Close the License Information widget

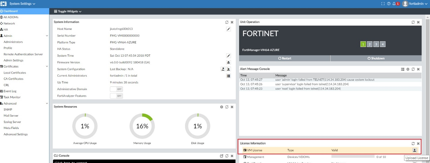[x=418, y=143]
